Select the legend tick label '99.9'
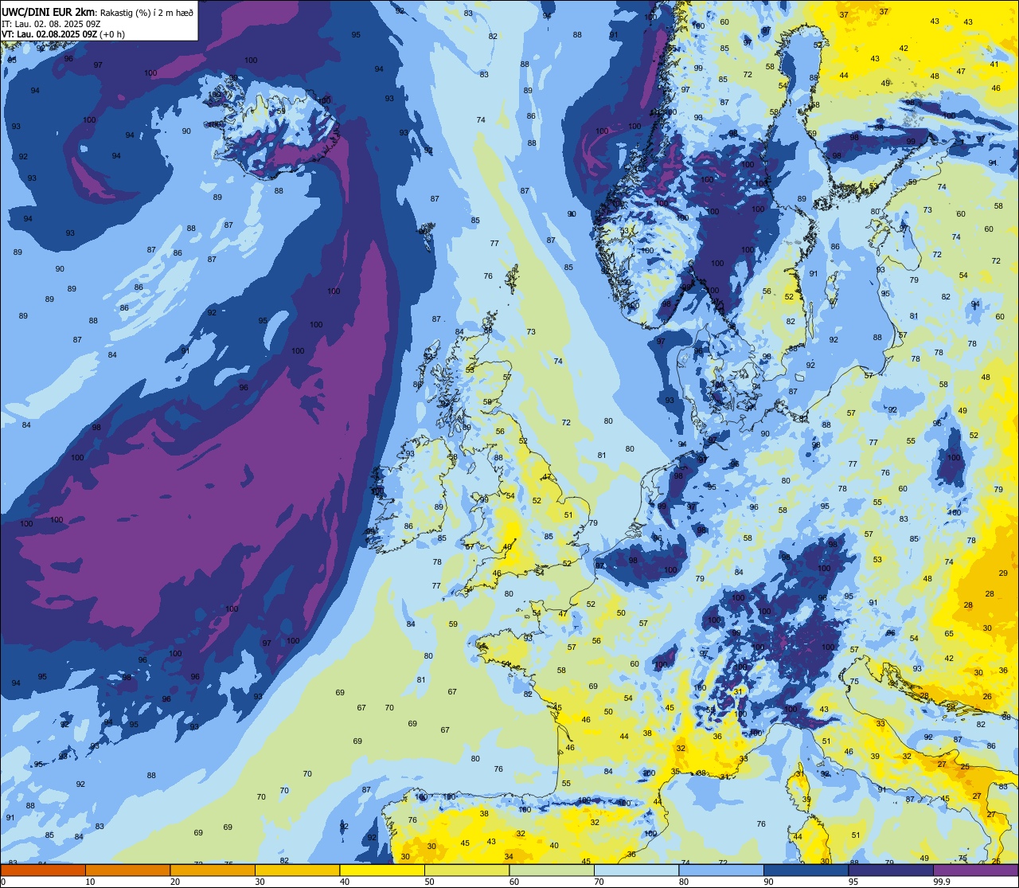Image resolution: width=1019 pixels, height=888 pixels. coord(942,882)
